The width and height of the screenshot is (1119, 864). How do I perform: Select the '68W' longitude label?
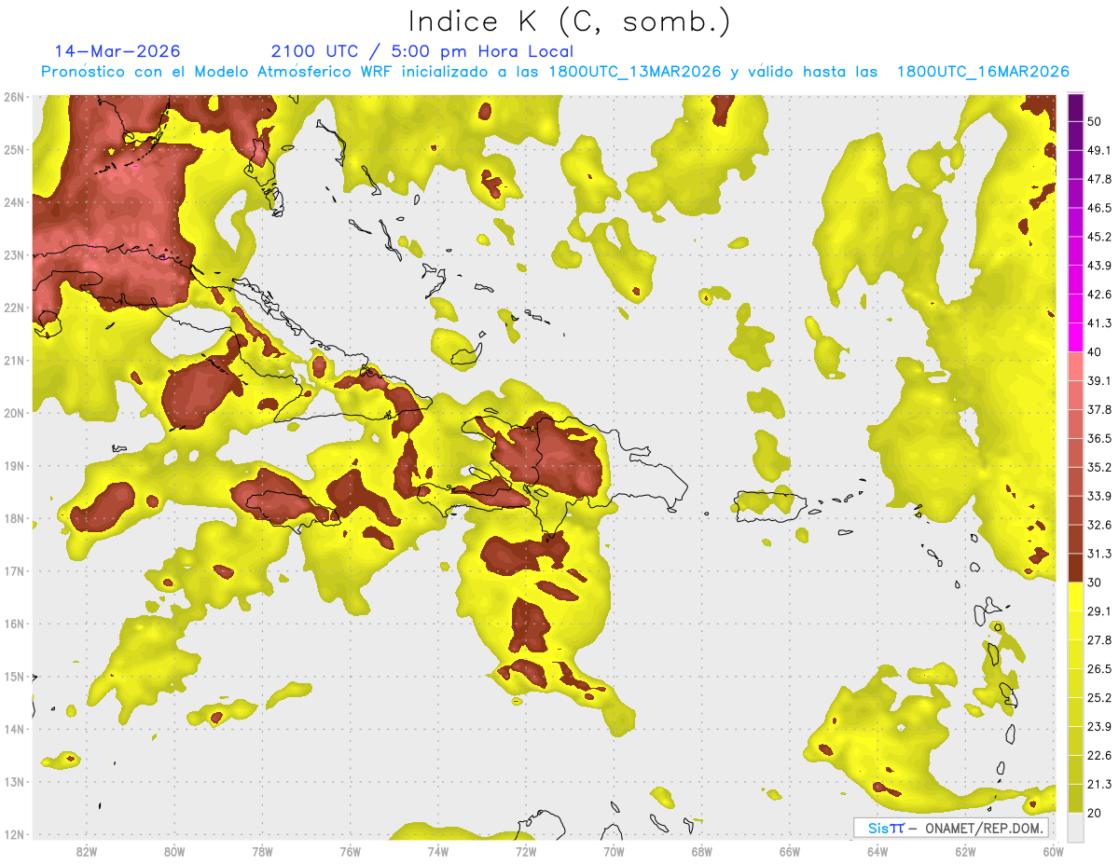702,851
